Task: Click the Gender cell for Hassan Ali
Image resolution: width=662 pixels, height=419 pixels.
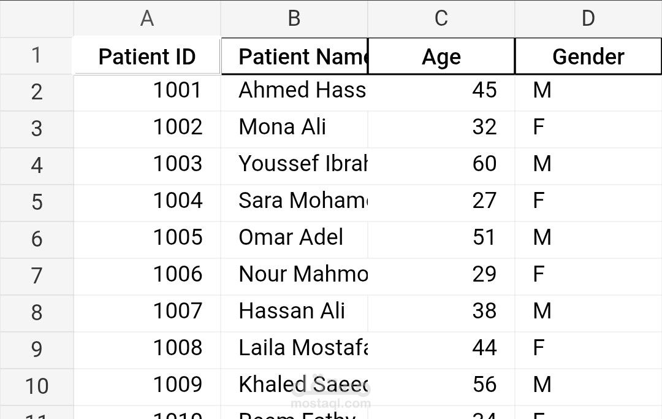Action: pyautogui.click(x=588, y=311)
